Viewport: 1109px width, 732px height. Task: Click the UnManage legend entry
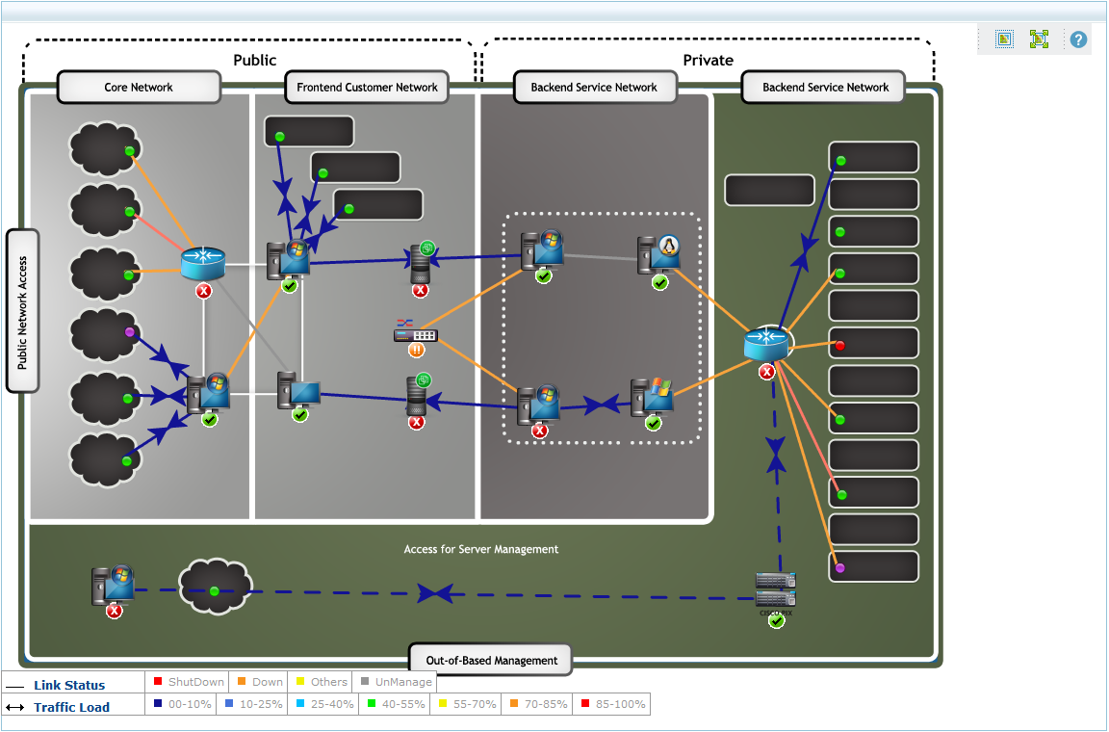(x=396, y=682)
